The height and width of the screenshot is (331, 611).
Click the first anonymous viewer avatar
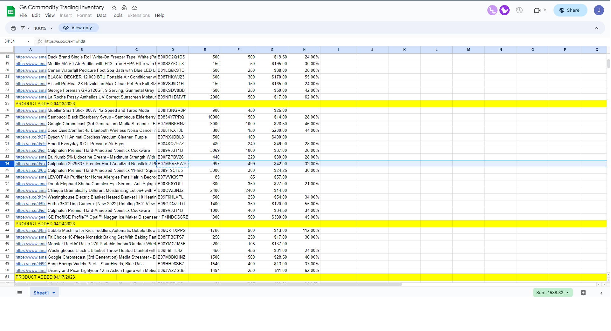[x=492, y=10]
